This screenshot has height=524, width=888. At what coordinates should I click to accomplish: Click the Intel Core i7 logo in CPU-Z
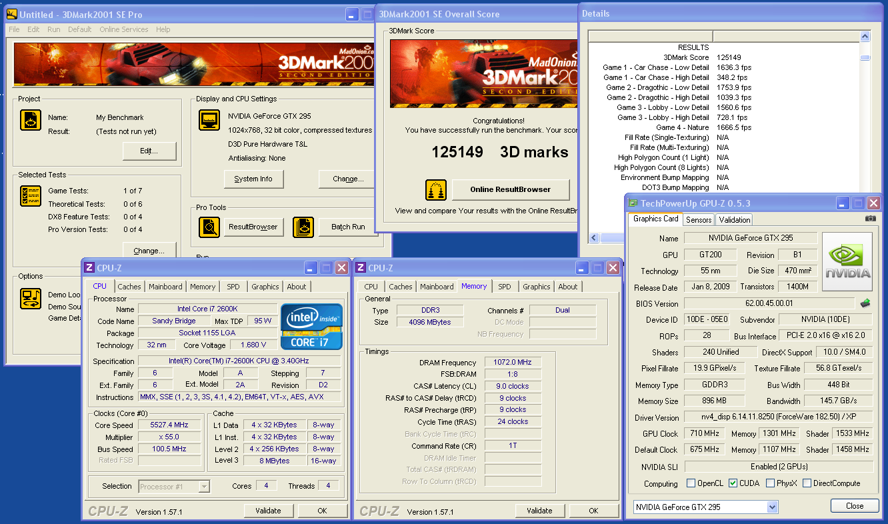coord(311,327)
